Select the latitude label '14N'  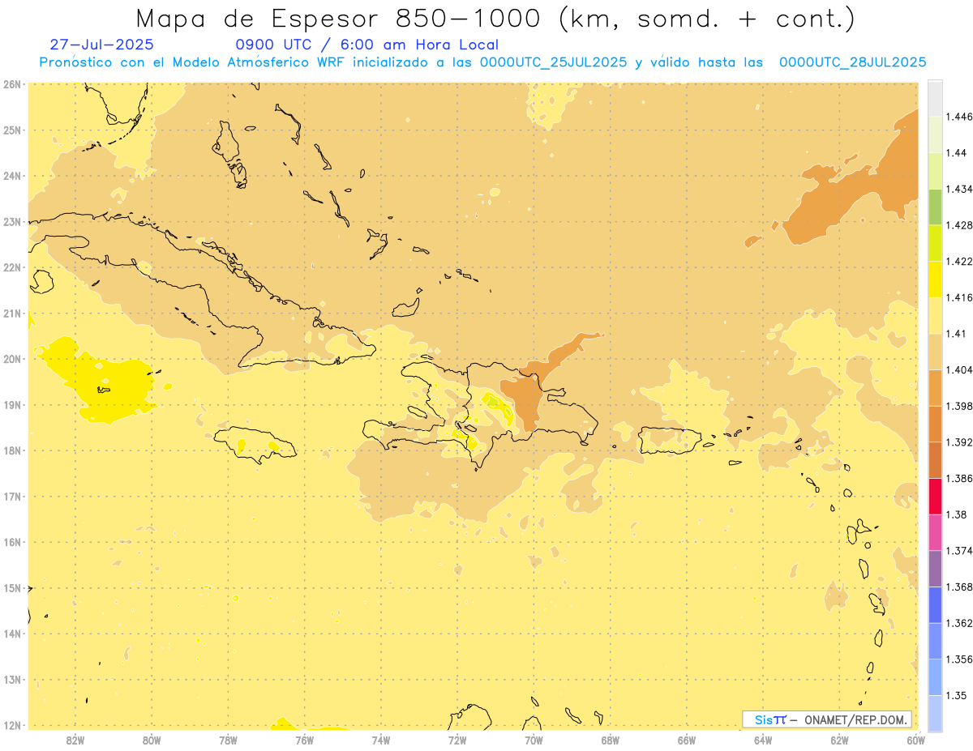12,634
